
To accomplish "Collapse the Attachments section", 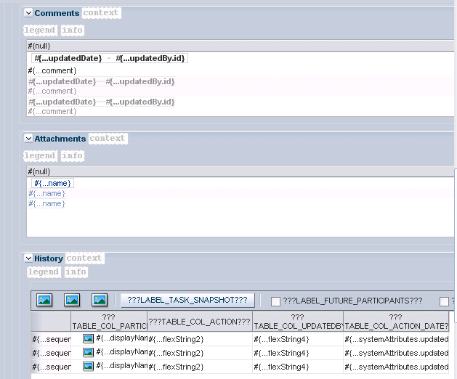I will pyautogui.click(x=28, y=139).
